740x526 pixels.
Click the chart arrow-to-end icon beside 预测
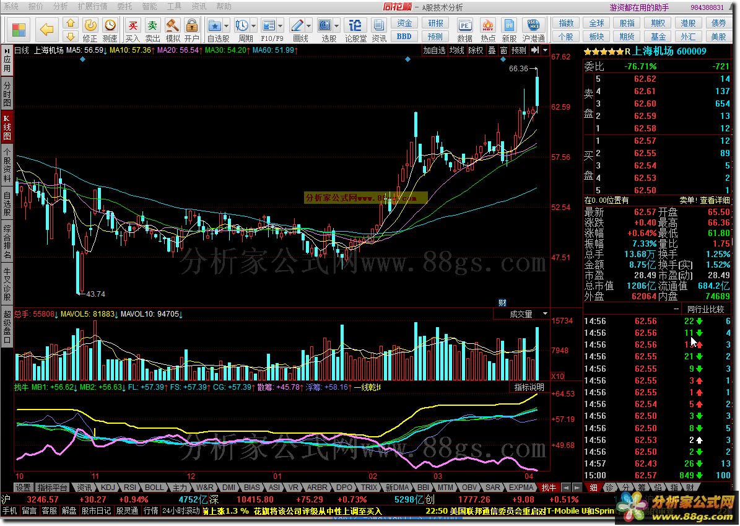(534, 50)
